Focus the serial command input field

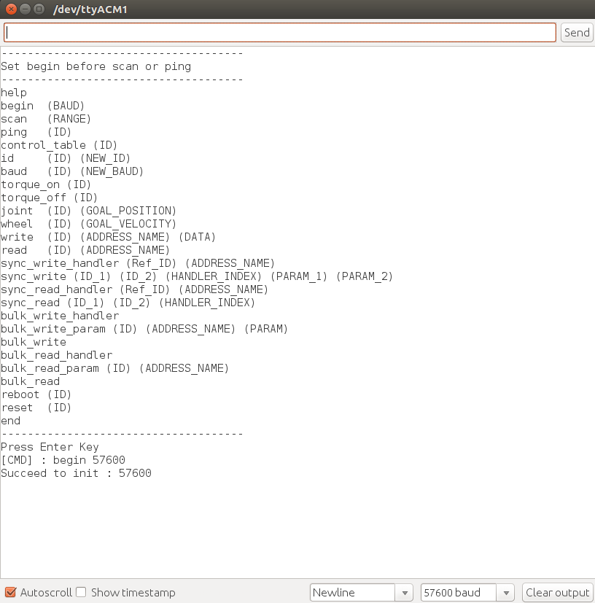coord(280,32)
